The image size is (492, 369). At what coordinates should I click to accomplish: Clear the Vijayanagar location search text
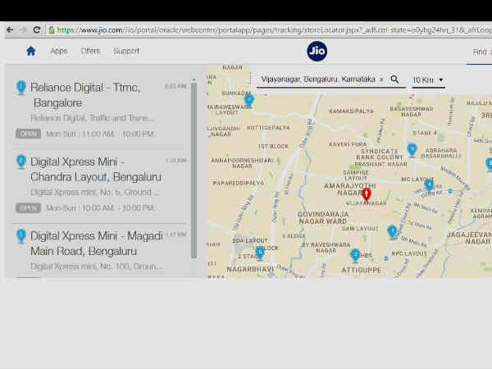pyautogui.click(x=381, y=80)
